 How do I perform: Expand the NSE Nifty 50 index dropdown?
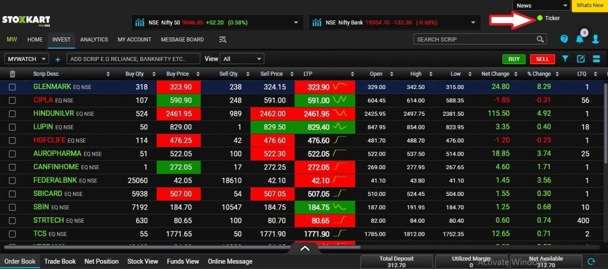tap(296, 23)
